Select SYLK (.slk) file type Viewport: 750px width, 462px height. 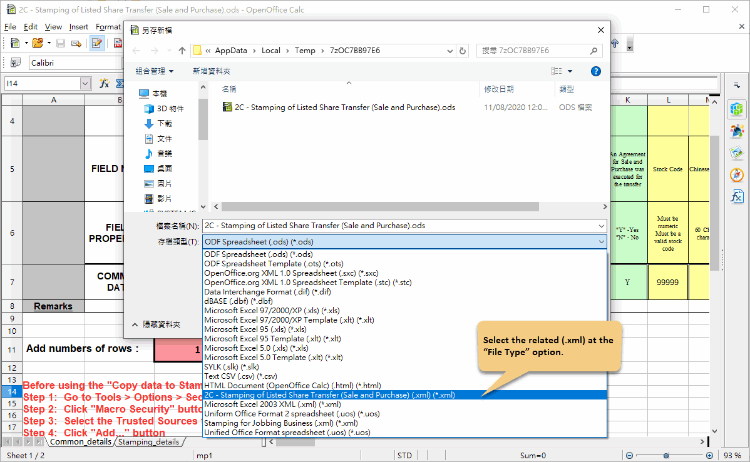point(404,367)
